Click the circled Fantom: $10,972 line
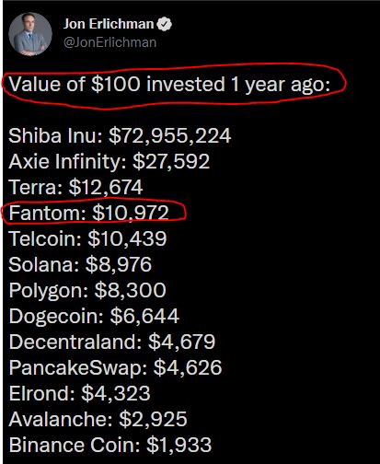The width and height of the screenshot is (380, 464). click(89, 213)
